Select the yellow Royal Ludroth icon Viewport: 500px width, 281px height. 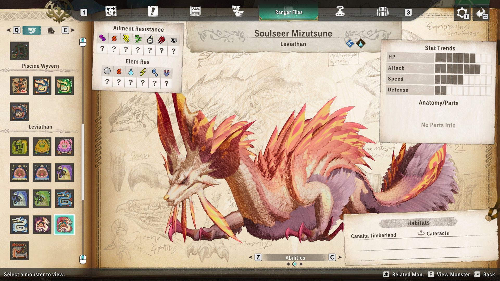tap(42, 147)
